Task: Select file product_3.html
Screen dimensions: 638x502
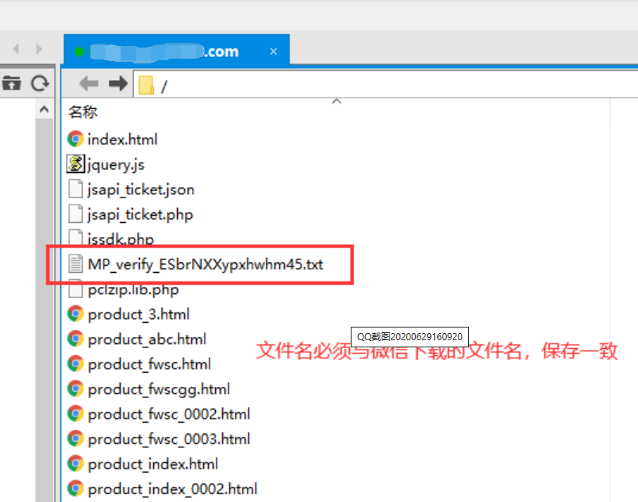Action: [139, 314]
